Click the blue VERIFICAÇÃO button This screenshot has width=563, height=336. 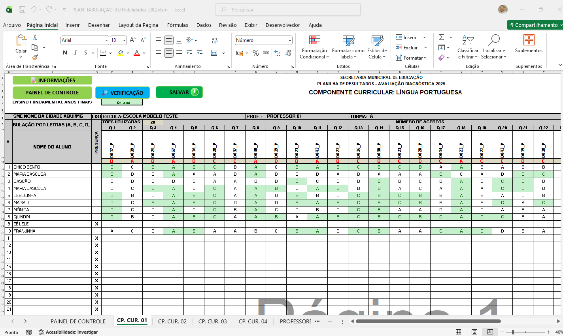pyautogui.click(x=123, y=93)
